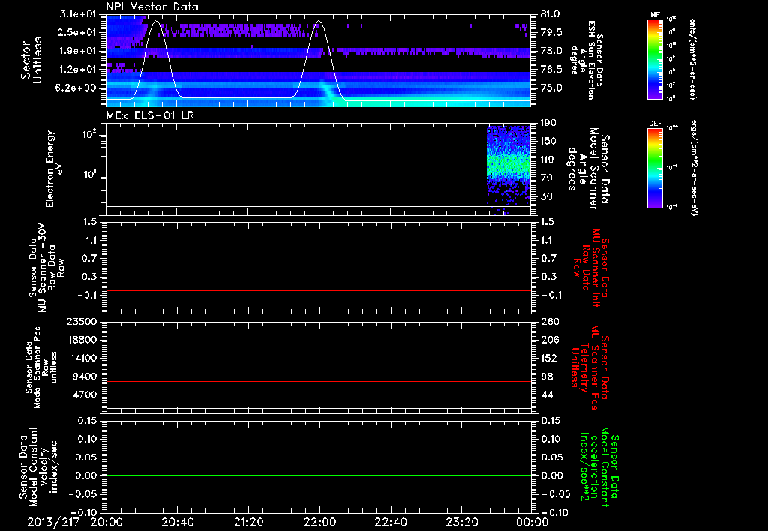
Task: Click the 10¹ electron energy tick label
Action: (88, 175)
